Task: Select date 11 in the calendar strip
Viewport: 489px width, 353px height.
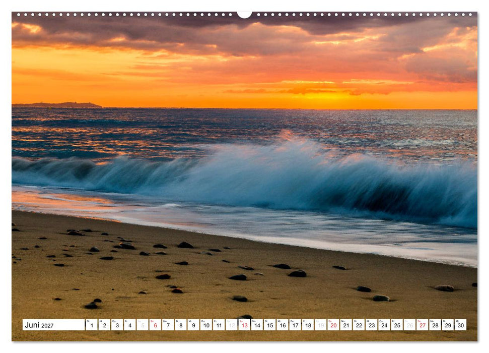Action: pos(219,325)
